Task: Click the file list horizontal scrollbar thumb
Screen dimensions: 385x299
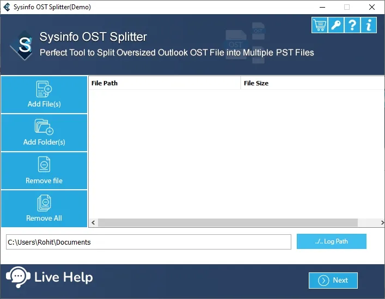Action: 228,222
